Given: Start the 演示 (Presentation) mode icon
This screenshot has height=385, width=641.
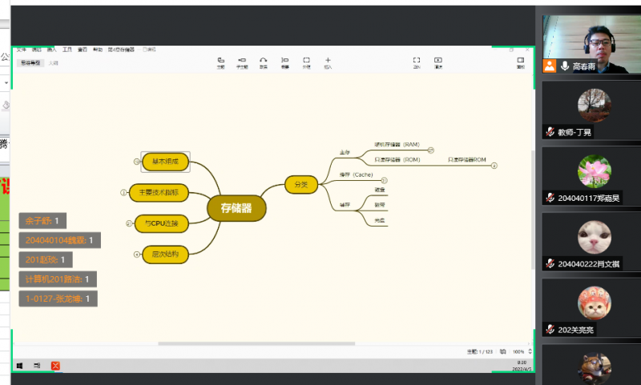Looking at the screenshot, I should tap(438, 62).
